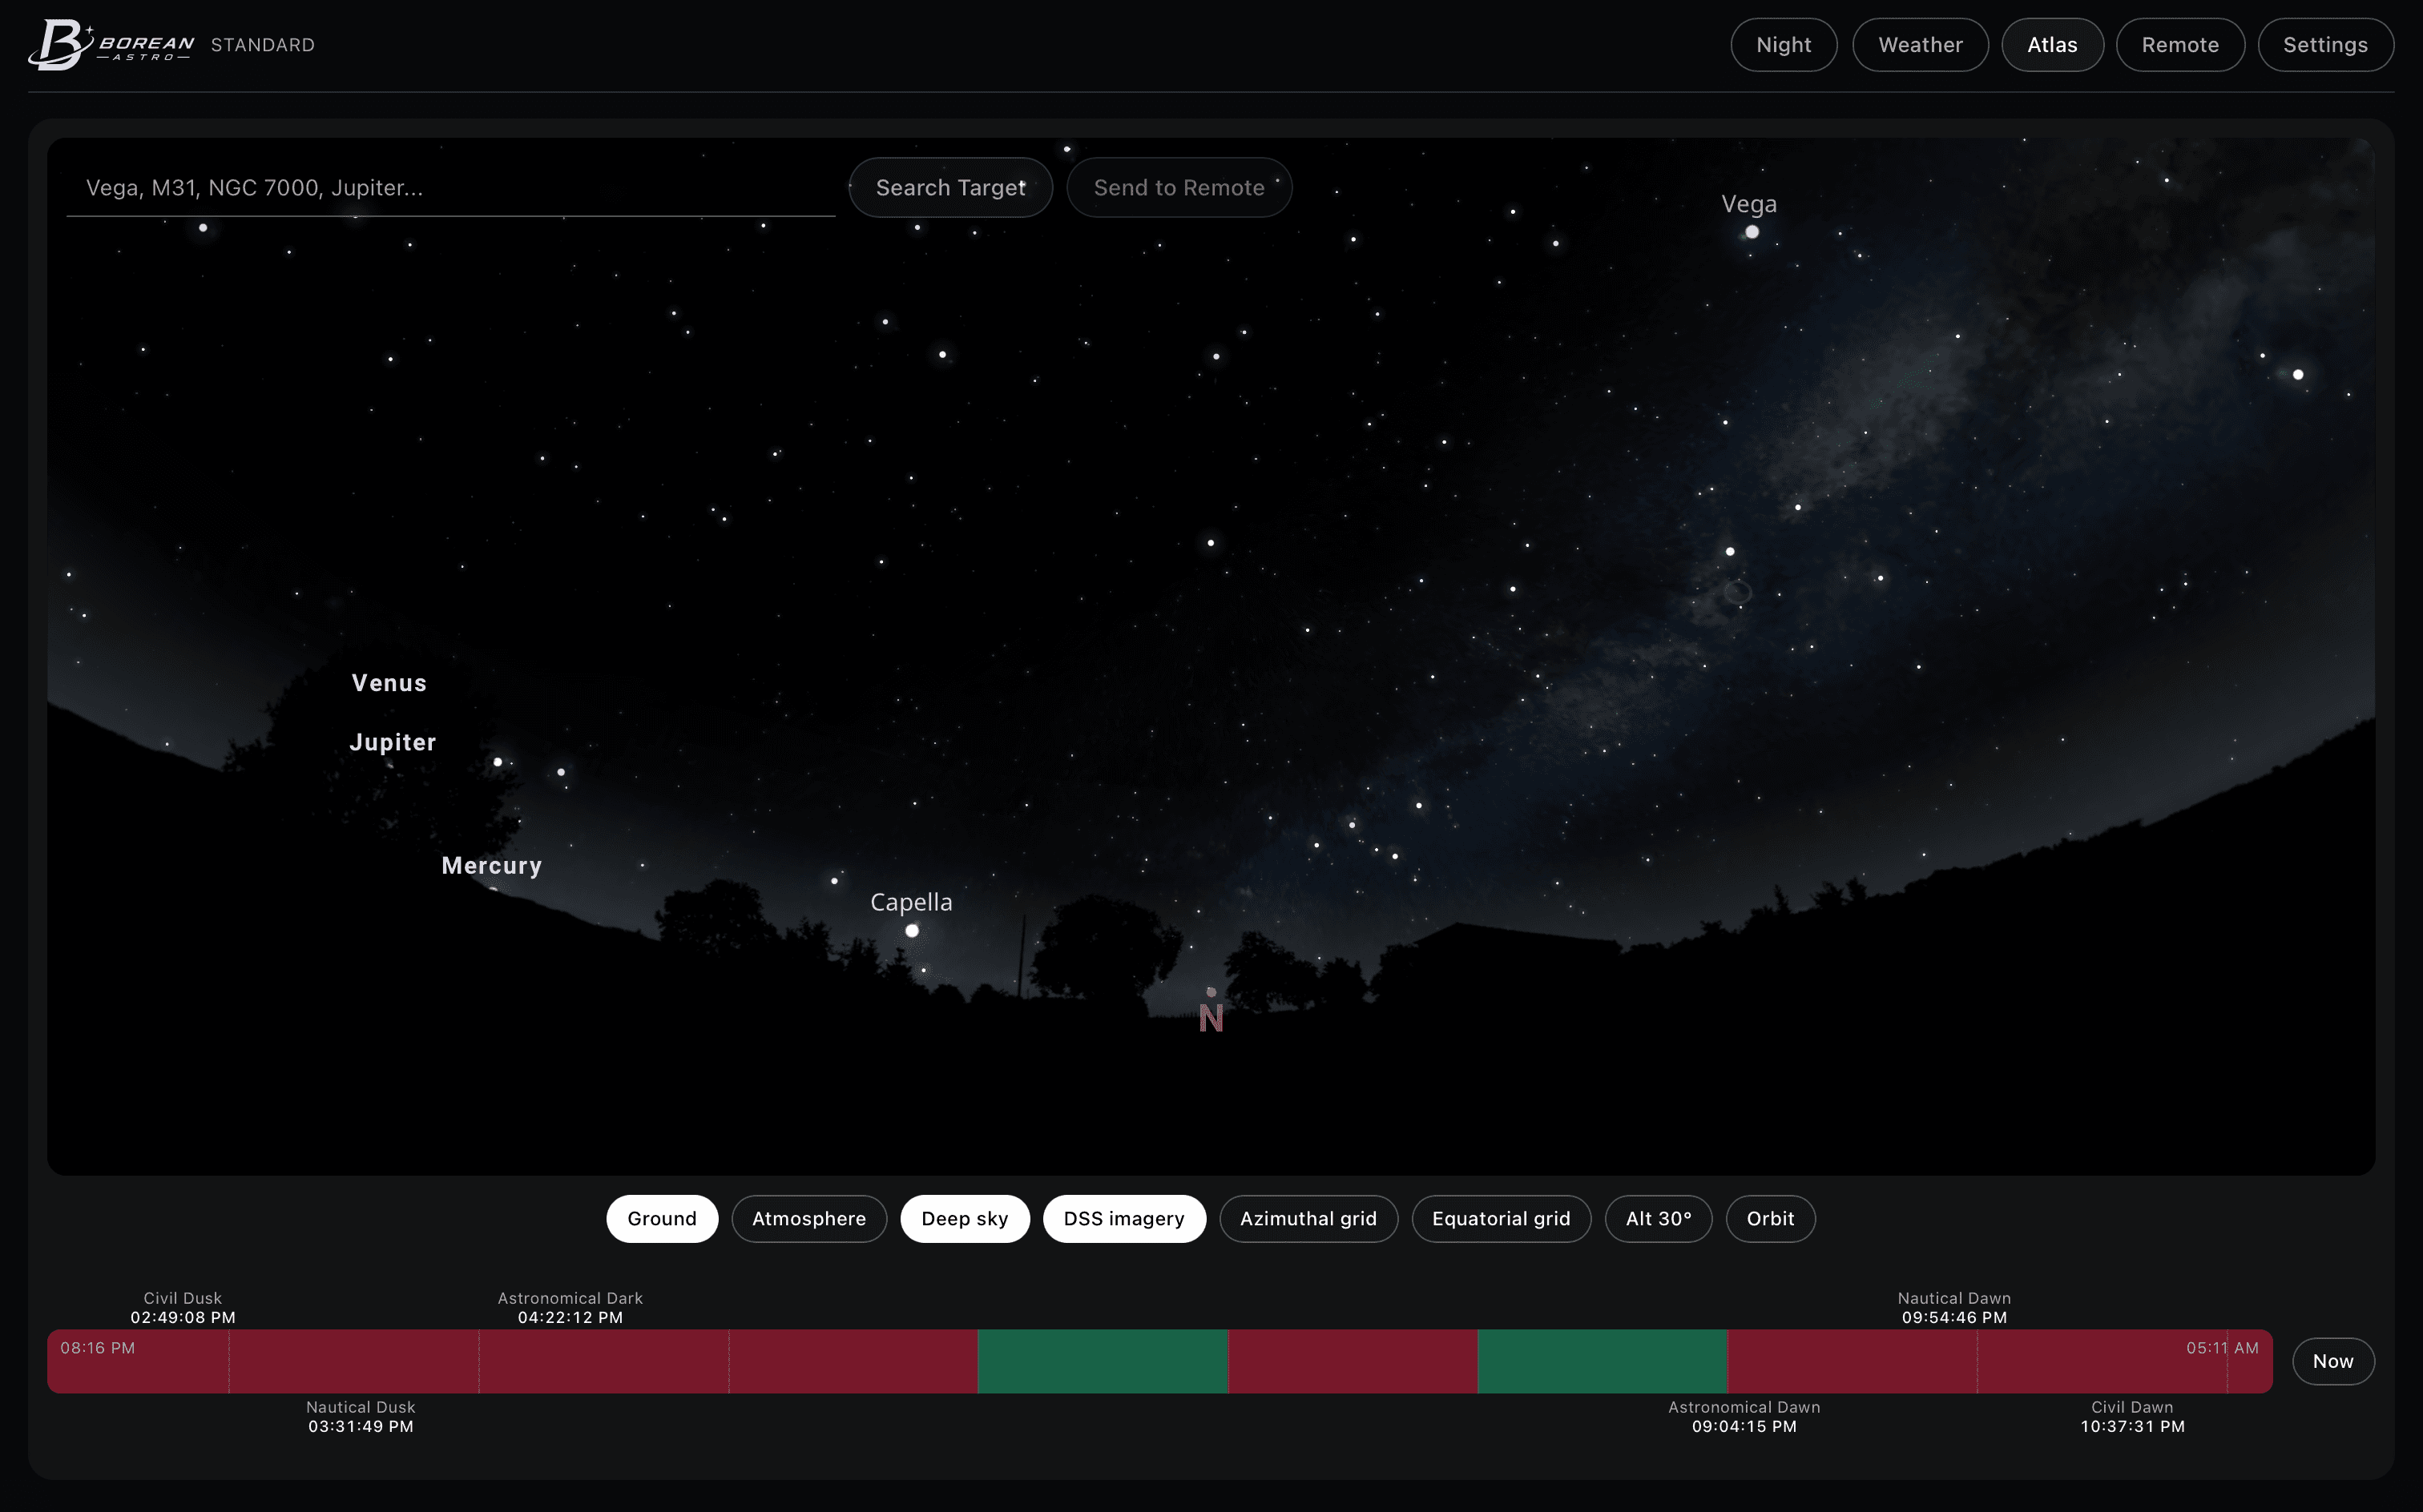Click the Search Target button

950,188
